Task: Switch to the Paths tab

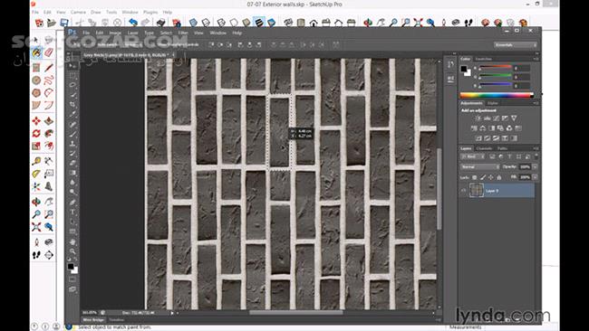Action: click(502, 148)
